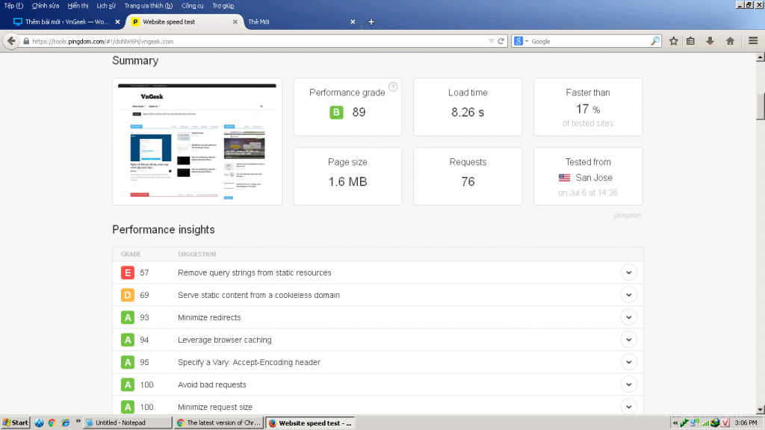Click the A badge for Minimize redirects
The height and width of the screenshot is (430, 765).
(127, 317)
